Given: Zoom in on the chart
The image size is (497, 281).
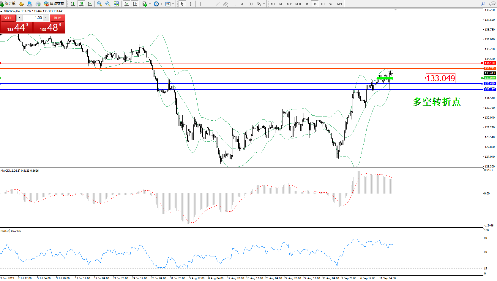Looking at the screenshot, I should pos(99,4).
